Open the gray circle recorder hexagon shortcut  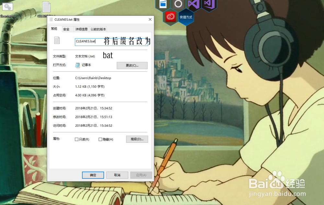[178, 4]
